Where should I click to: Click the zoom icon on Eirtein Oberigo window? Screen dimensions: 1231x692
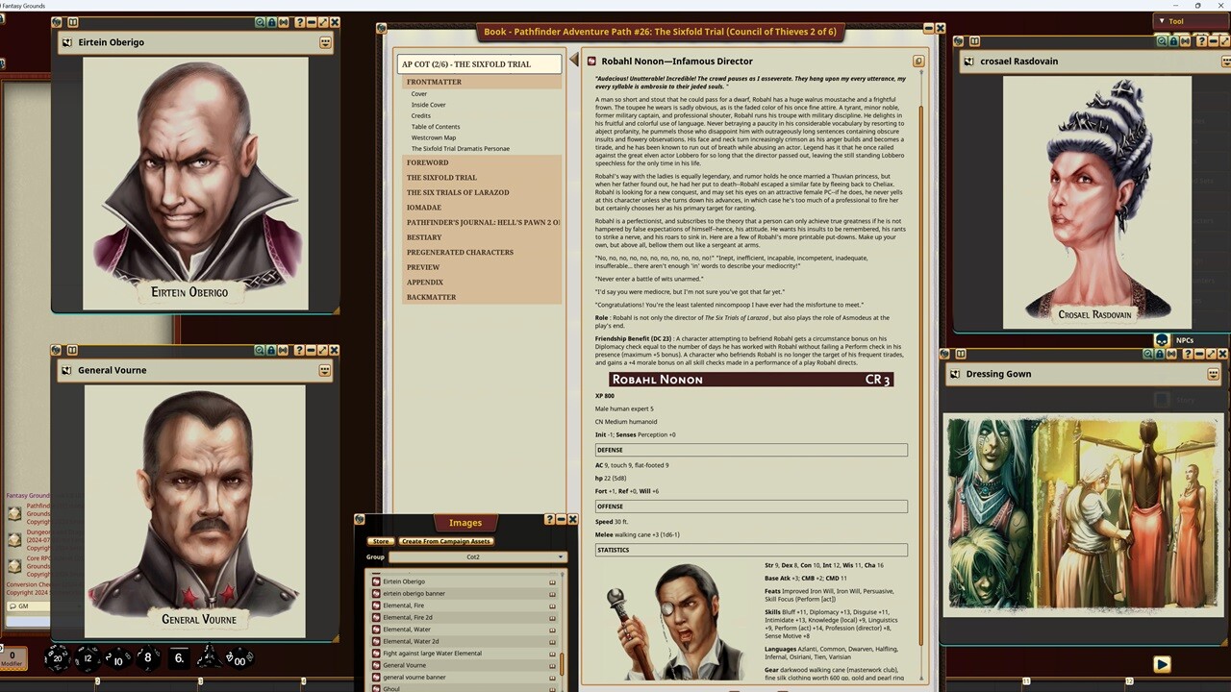point(259,22)
